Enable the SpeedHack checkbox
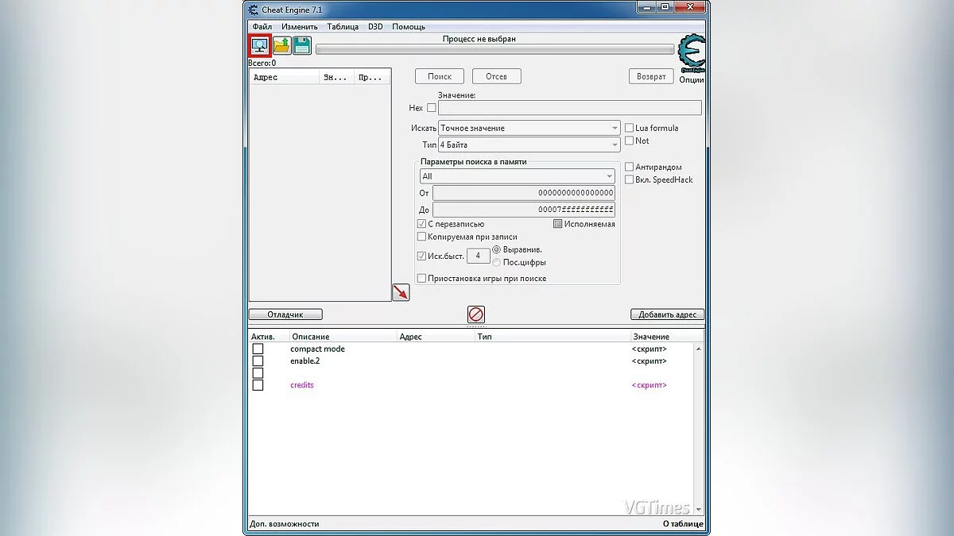Screen dimensions: 954x536 [x=629, y=180]
